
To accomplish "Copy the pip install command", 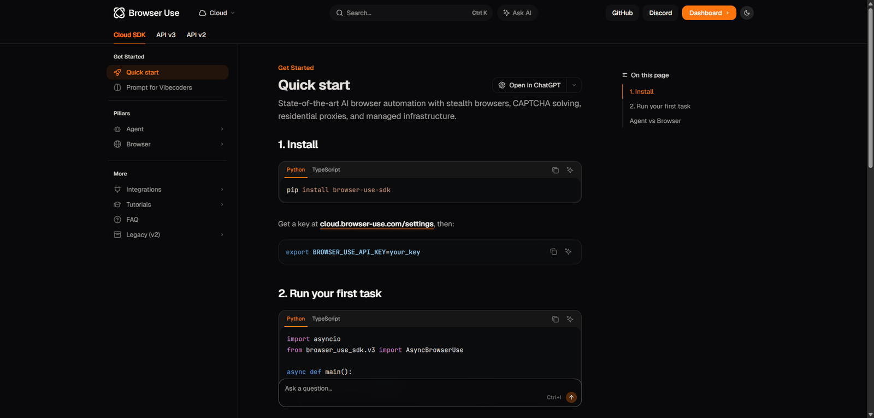I will 555,170.
